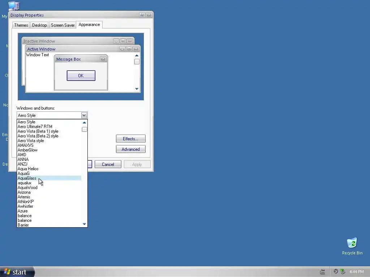Screen dimensions: 370x277
Task: Pick the ANNA style
Action: click(x=49, y=159)
